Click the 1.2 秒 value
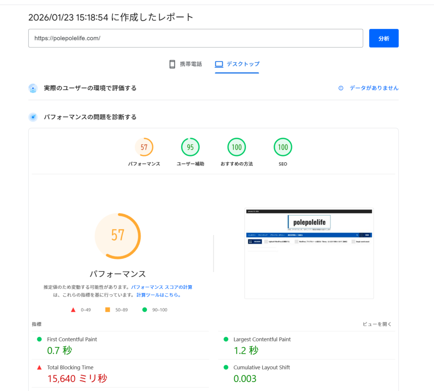Screen dimensions: 434x391 (x=246, y=351)
